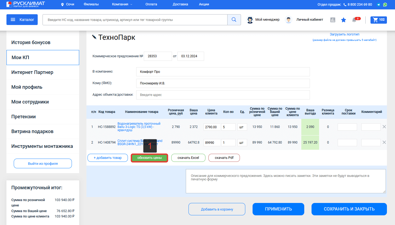Click subtotal value 76 652.80 ₽
395x225 pixels.
pos(65,211)
